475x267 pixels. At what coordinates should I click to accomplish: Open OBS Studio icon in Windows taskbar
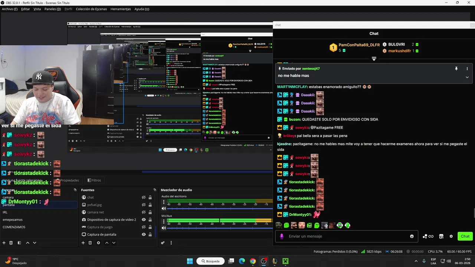point(264,261)
